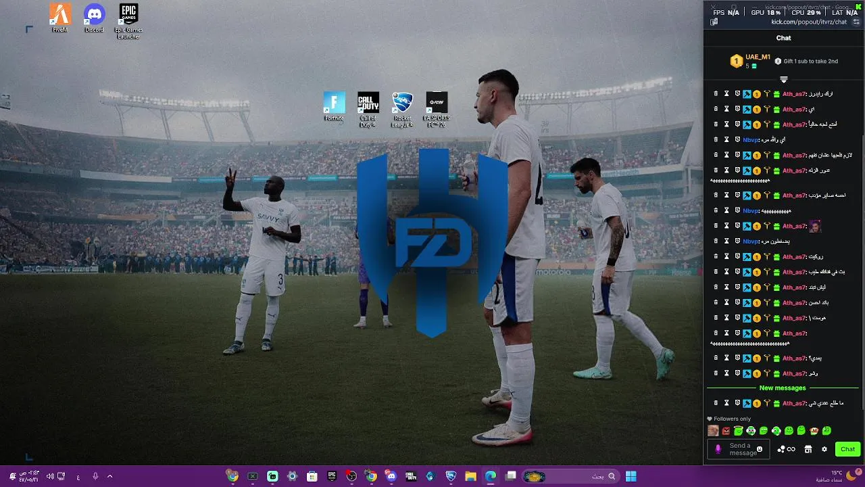Open Call of Duty icon on taskbar
Image resolution: width=865 pixels, height=487 pixels.
tap(411, 476)
